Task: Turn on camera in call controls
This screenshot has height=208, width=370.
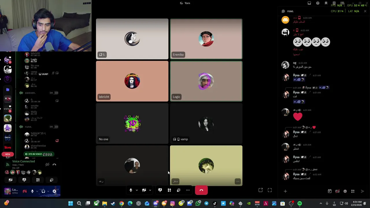Action: 144,190
